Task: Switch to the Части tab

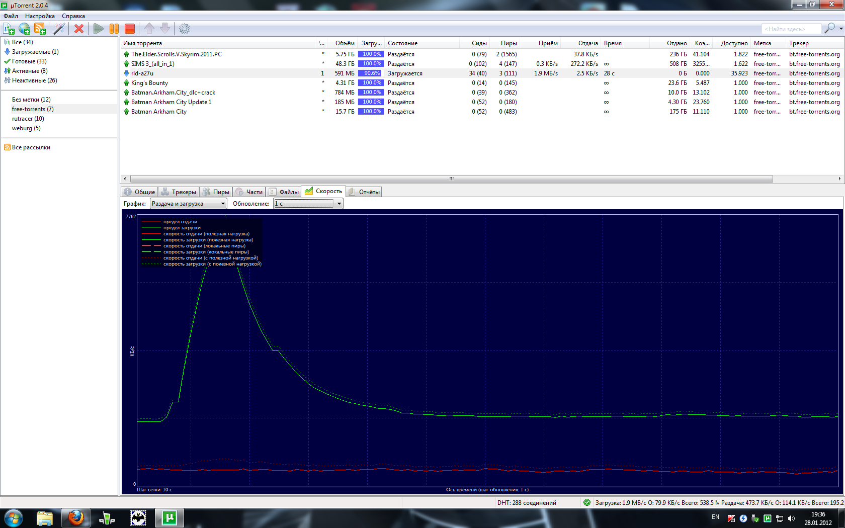Action: pyautogui.click(x=249, y=192)
